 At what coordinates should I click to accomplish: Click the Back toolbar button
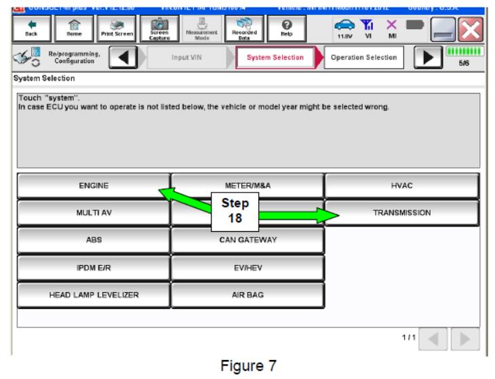pyautogui.click(x=32, y=28)
